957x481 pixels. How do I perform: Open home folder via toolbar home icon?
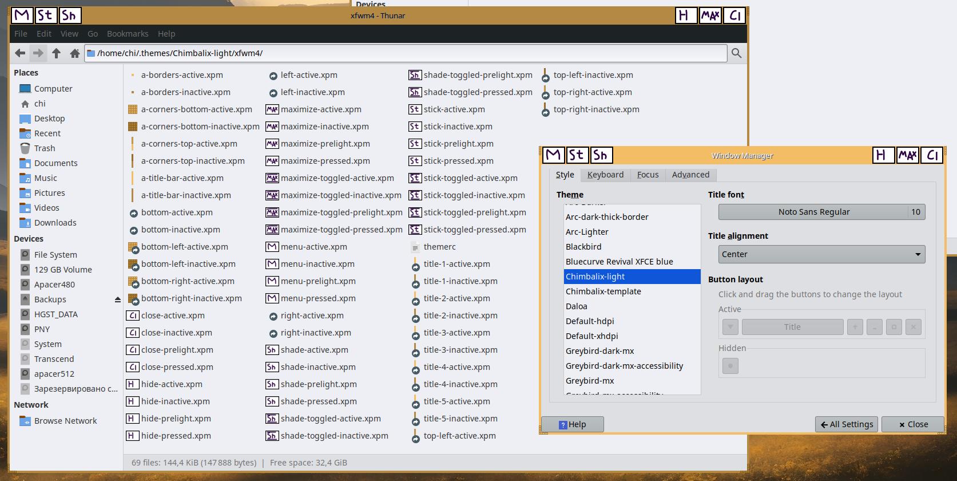coord(74,53)
